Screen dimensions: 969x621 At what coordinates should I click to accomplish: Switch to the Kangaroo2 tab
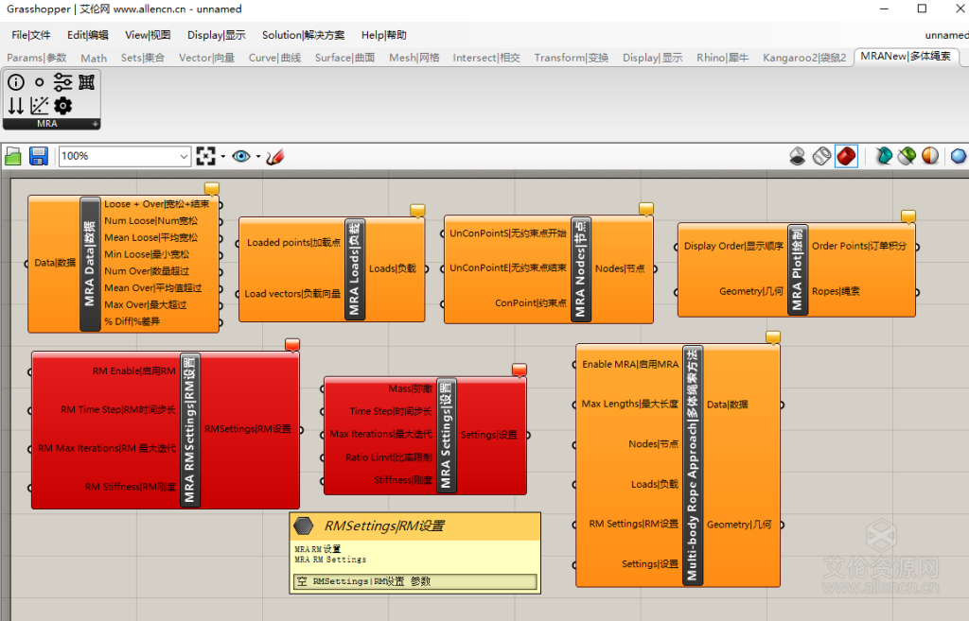tap(804, 58)
